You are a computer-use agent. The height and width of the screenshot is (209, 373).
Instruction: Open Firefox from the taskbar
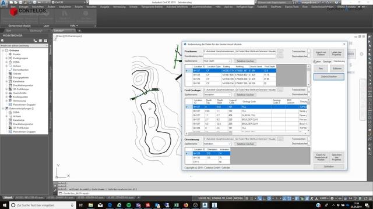coord(186,205)
